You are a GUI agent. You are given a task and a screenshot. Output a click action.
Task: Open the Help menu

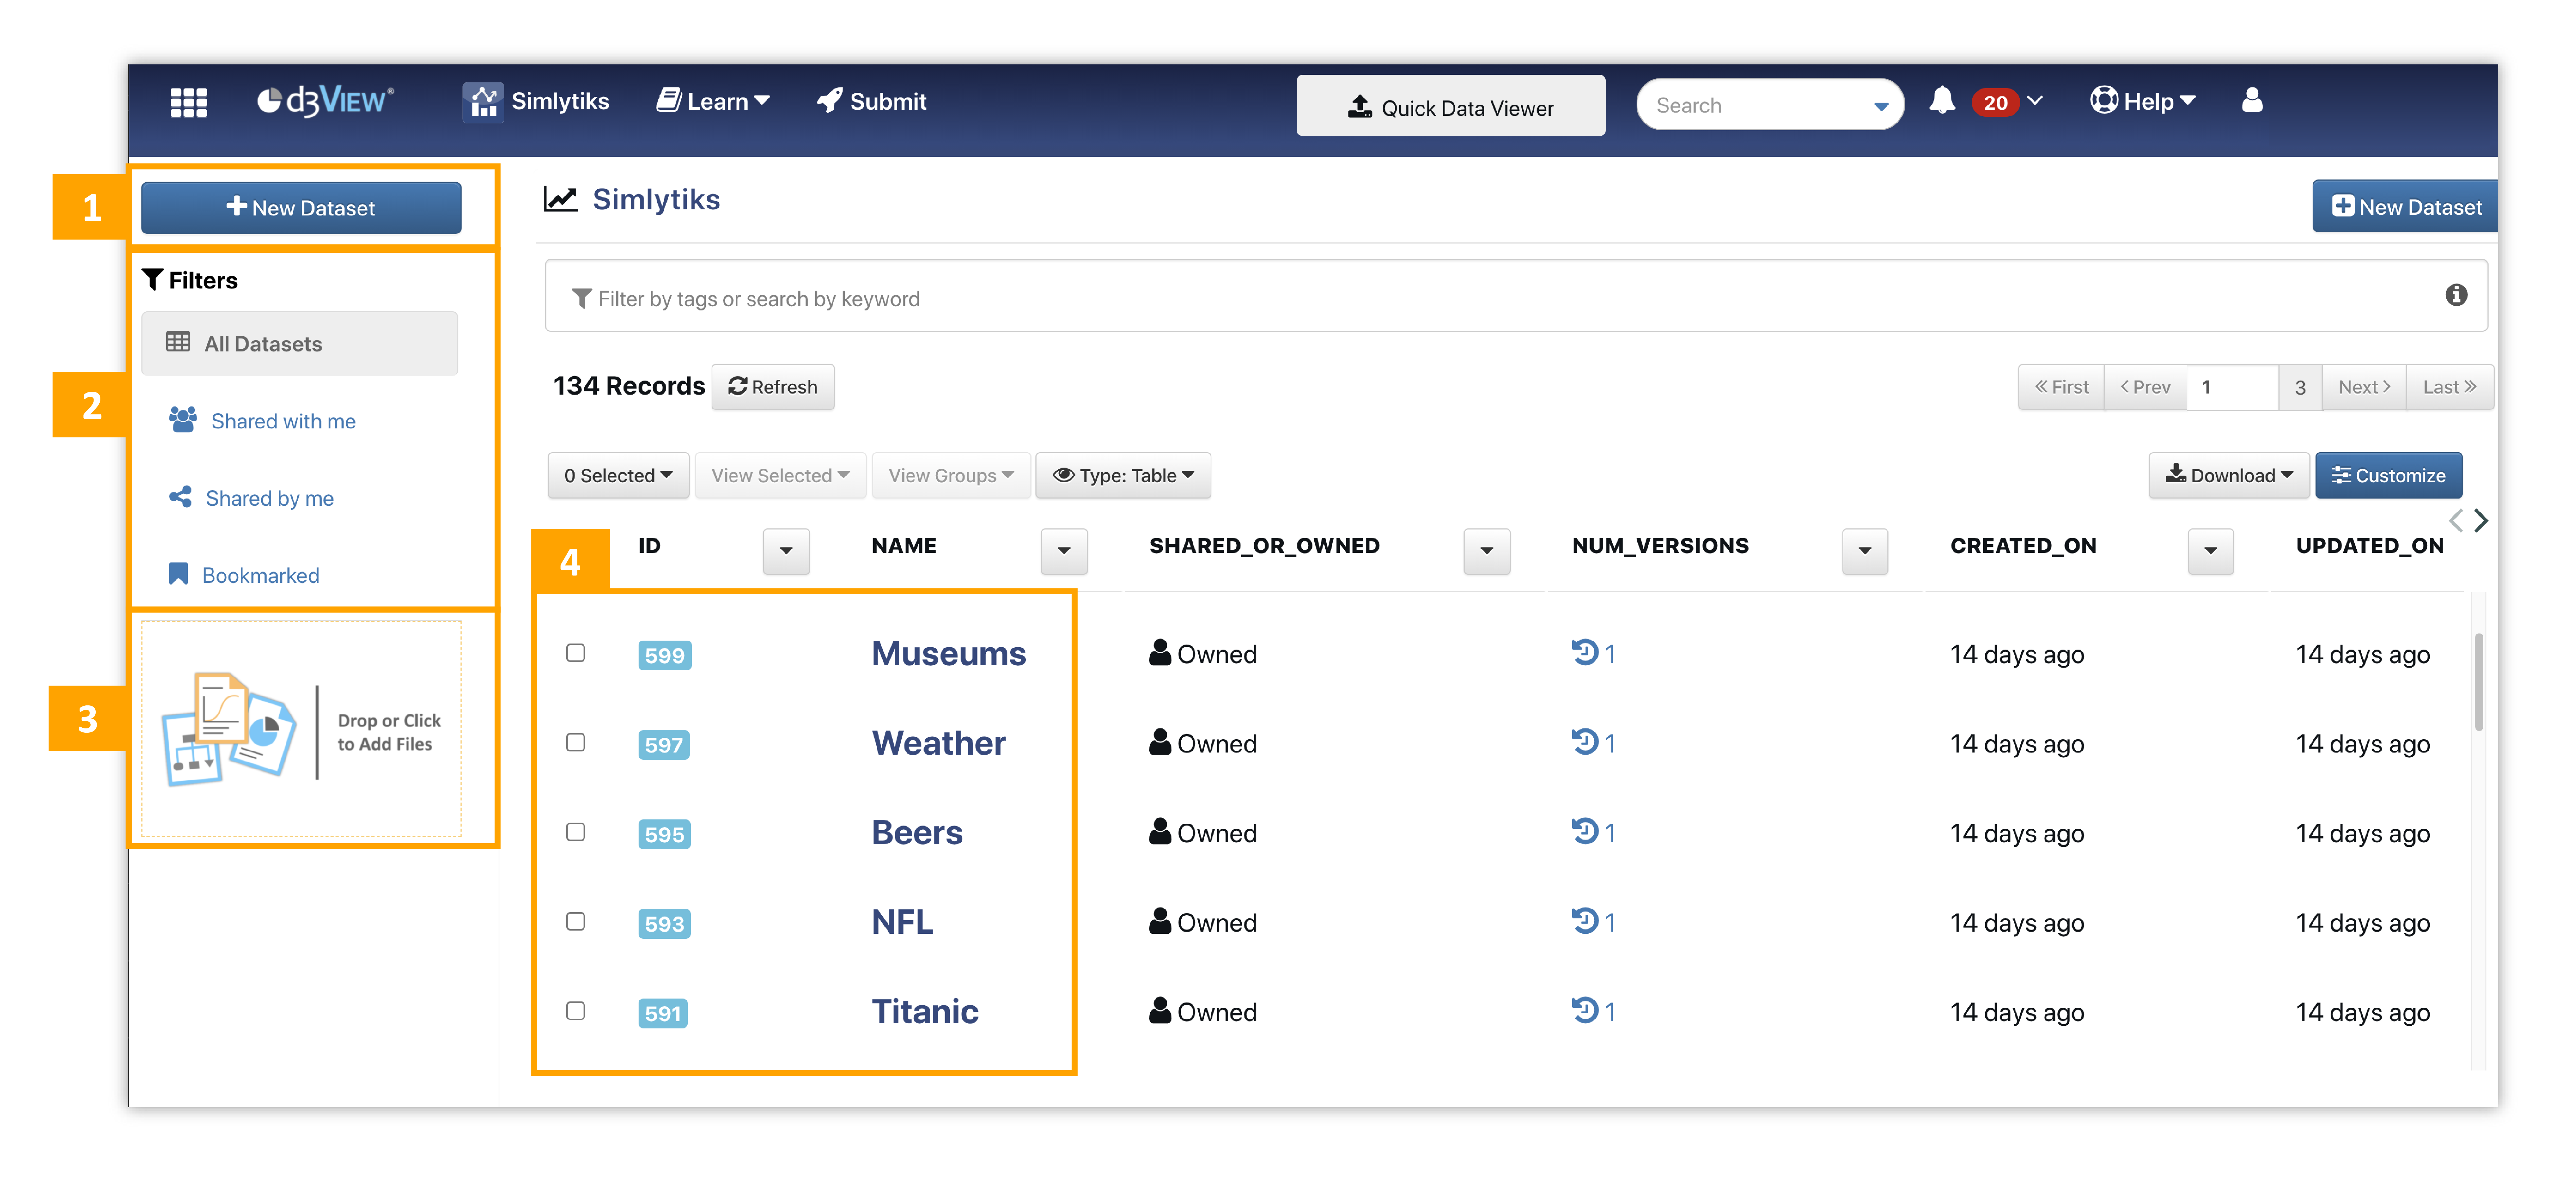coord(2143,101)
